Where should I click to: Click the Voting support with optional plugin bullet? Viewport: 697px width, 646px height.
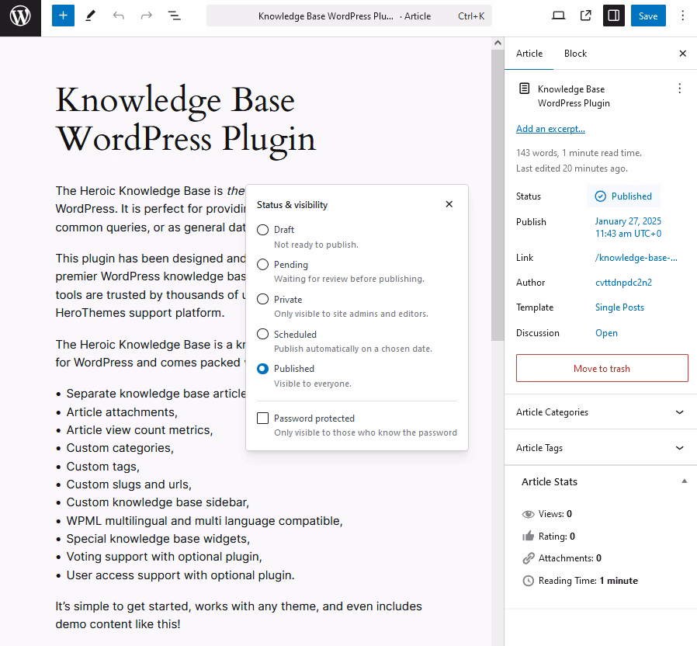pos(164,557)
